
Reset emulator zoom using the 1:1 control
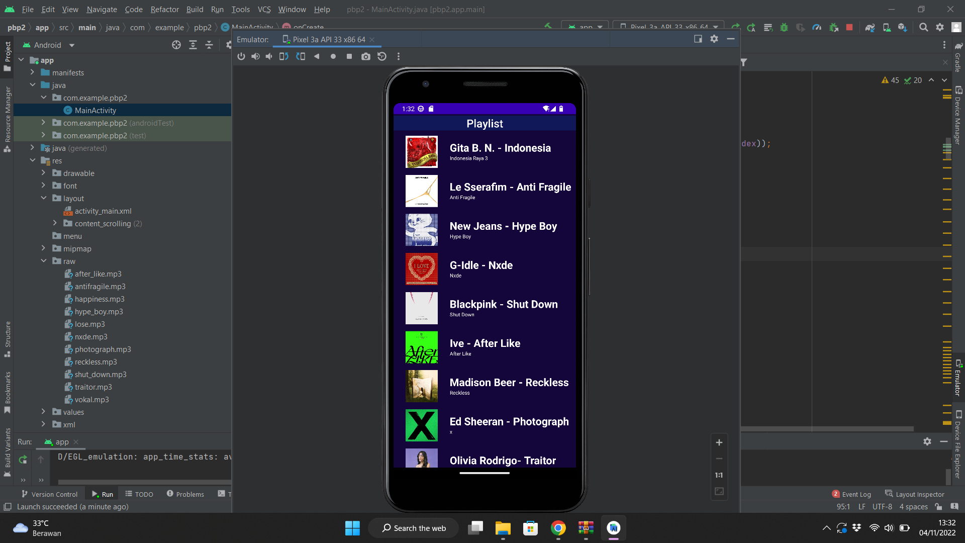pos(719,475)
